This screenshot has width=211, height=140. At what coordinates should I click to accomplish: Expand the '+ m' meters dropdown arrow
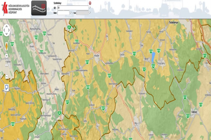(90, 13)
